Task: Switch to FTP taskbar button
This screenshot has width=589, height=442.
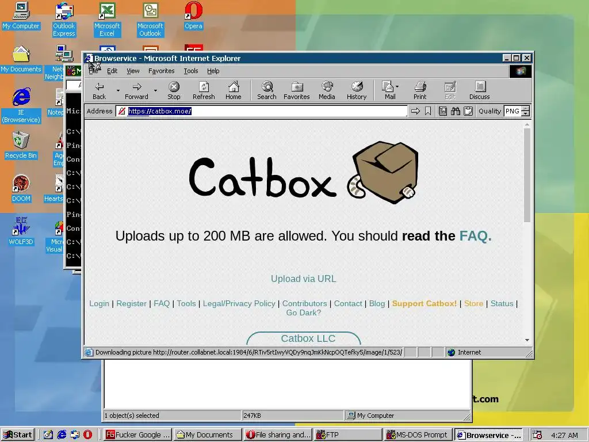Action: [348, 435]
